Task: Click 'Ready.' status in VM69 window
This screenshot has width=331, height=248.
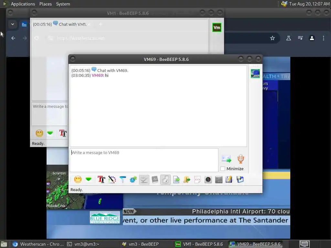Action: (76, 190)
